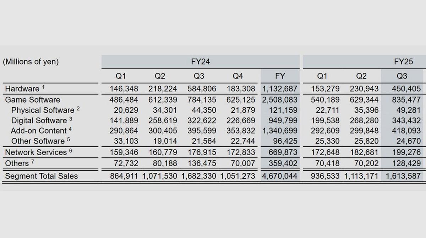Select the Hardware row label

[x=22, y=88]
